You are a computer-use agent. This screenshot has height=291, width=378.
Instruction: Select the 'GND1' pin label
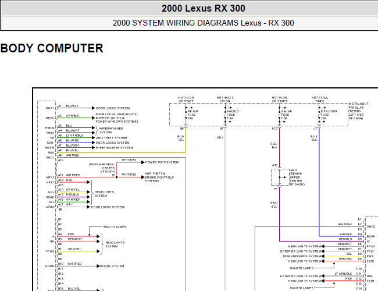tap(50, 158)
